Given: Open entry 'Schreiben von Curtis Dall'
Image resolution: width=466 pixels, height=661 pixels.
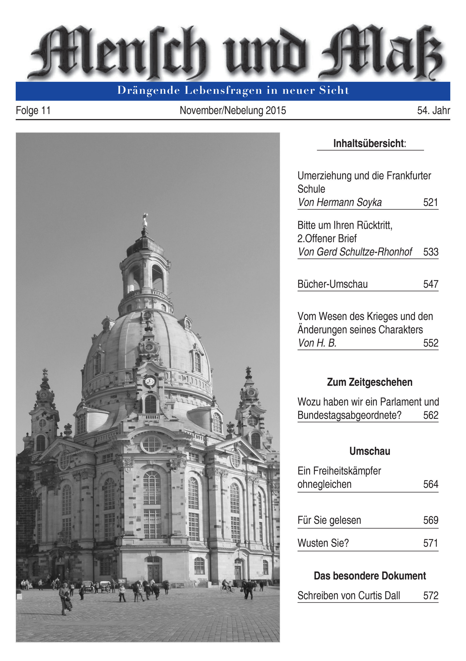Looking at the screenshot, I should pyautogui.click(x=349, y=596).
